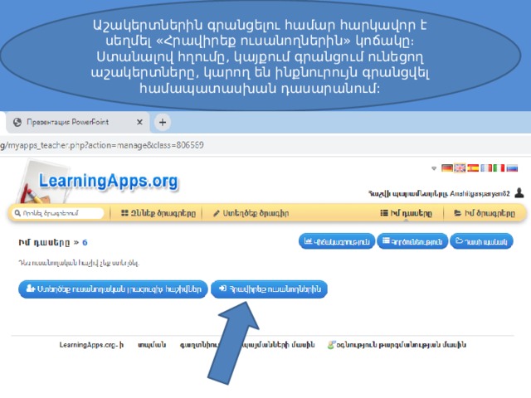531x398 pixels.
Task: Switch language to Italian flag
Action: pyautogui.click(x=499, y=167)
